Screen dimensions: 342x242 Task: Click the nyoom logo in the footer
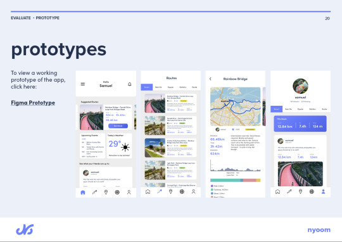coord(319,230)
